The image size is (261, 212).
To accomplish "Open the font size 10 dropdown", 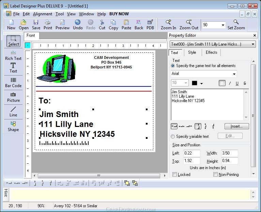I will coord(186,83).
